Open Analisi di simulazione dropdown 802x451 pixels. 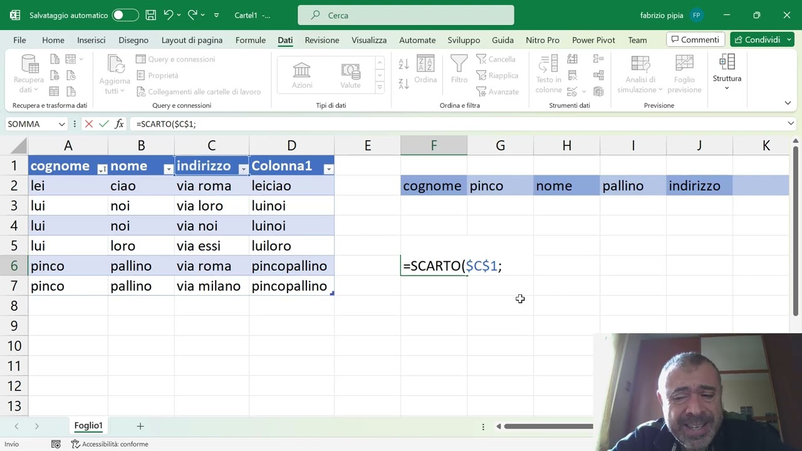[640, 74]
